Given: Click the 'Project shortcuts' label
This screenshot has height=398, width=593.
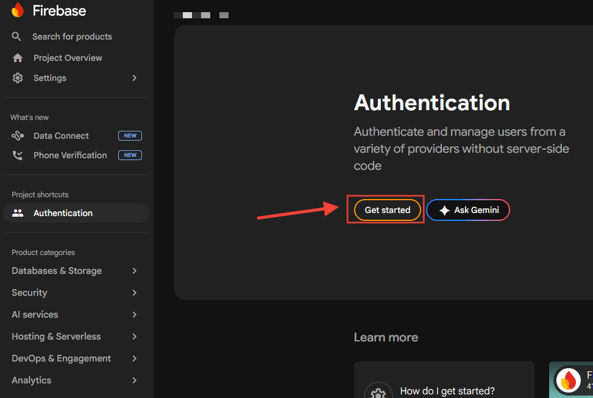Looking at the screenshot, I should [x=40, y=195].
